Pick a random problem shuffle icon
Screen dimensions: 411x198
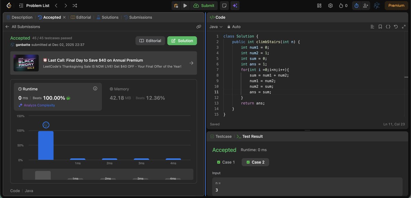coord(75,5)
